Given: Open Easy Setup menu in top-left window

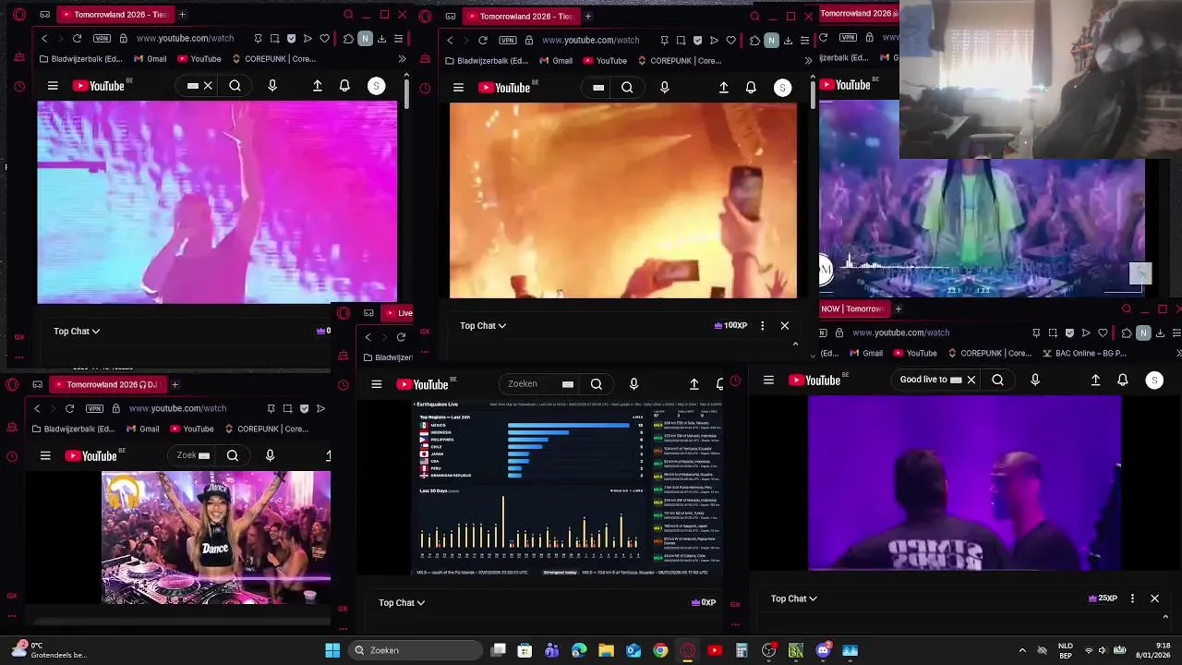Looking at the screenshot, I should 398,39.
